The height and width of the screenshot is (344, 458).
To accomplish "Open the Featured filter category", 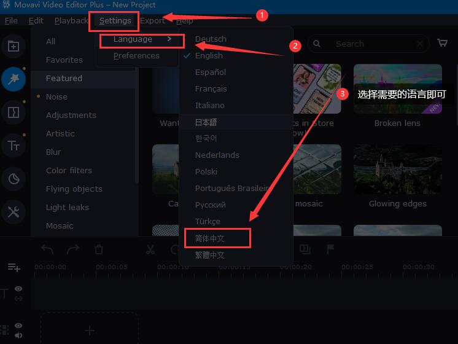I will [x=83, y=79].
